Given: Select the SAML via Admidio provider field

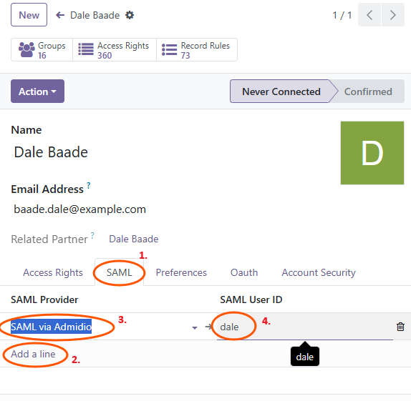Looking at the screenshot, I should point(100,327).
